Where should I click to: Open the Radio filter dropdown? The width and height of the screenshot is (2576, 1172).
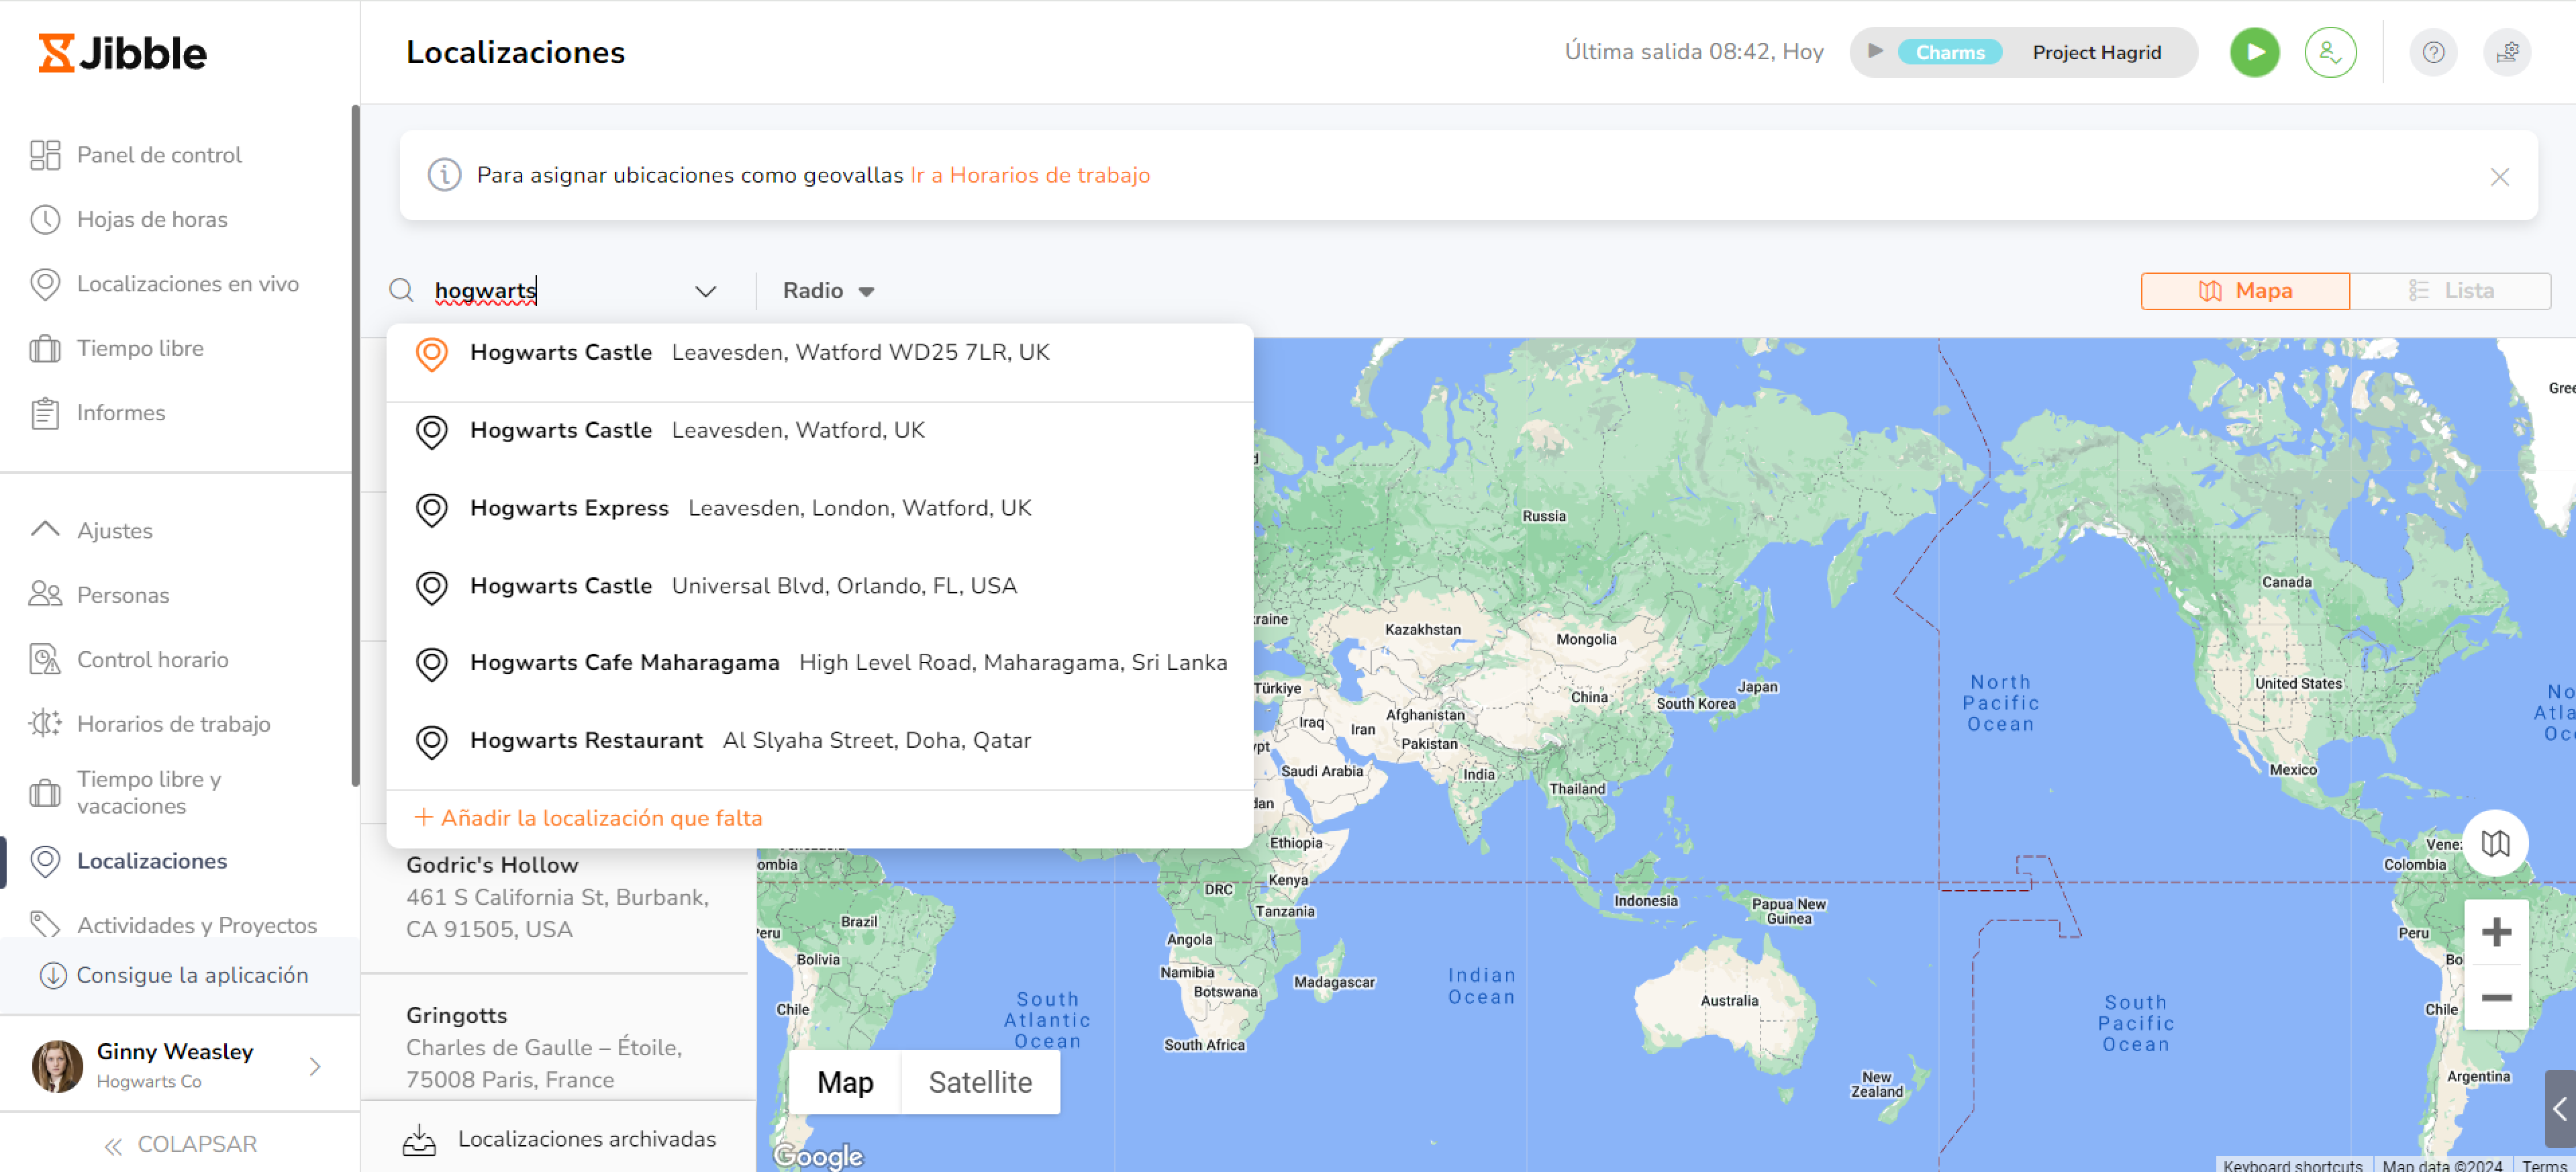point(828,291)
